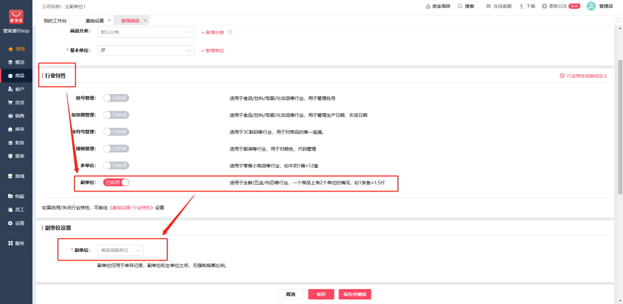
Task: Click the 管家婆 iShop logo icon
Action: [x=16, y=17]
